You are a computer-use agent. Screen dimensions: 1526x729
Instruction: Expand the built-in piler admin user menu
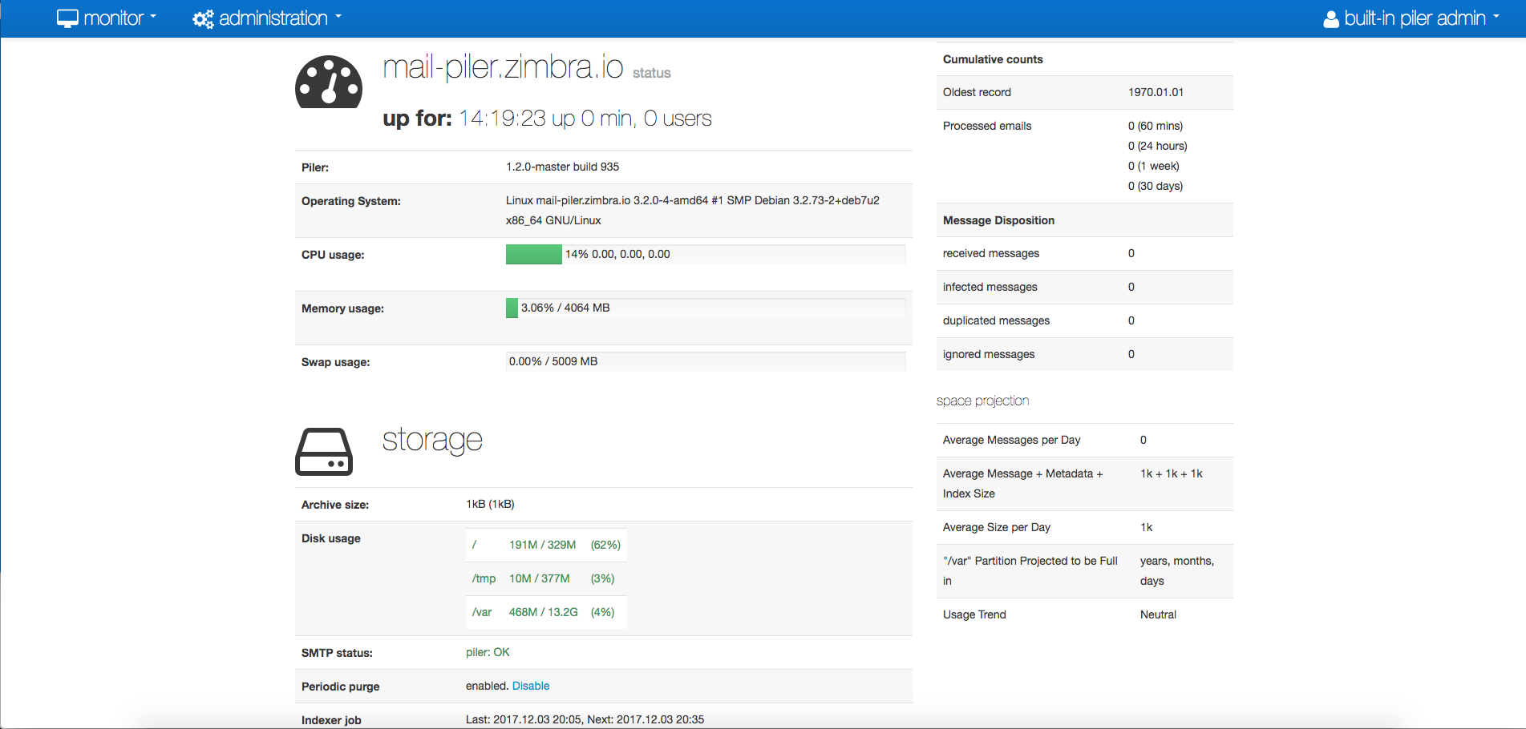(x=1411, y=18)
